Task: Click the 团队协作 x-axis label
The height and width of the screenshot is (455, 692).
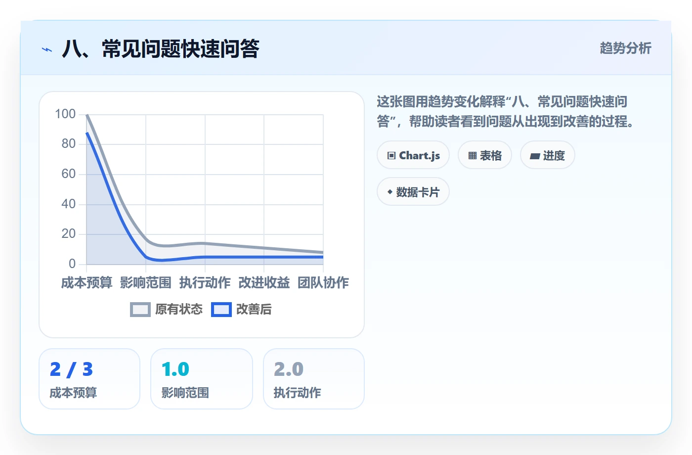Action: (323, 283)
